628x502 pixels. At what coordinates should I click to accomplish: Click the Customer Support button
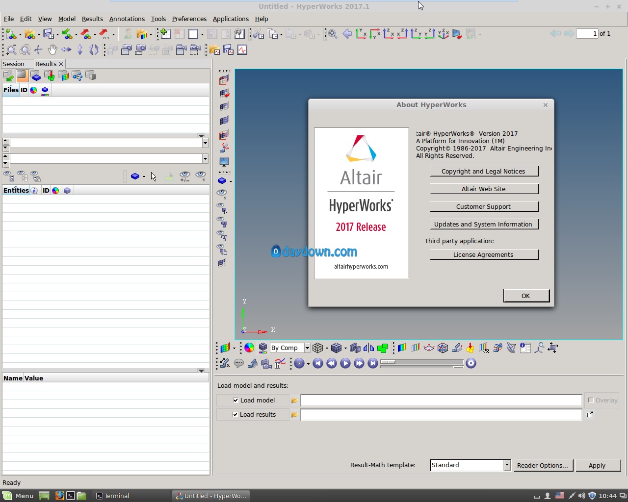[484, 206]
